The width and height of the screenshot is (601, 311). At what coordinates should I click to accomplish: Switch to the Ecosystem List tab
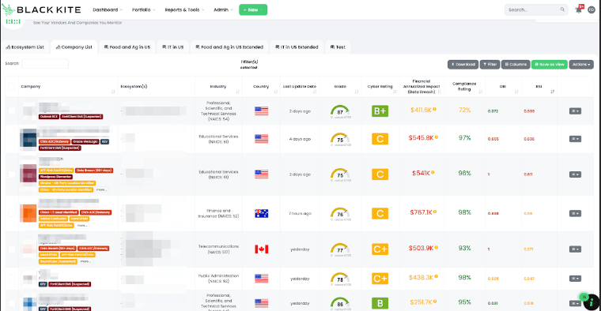click(x=25, y=47)
